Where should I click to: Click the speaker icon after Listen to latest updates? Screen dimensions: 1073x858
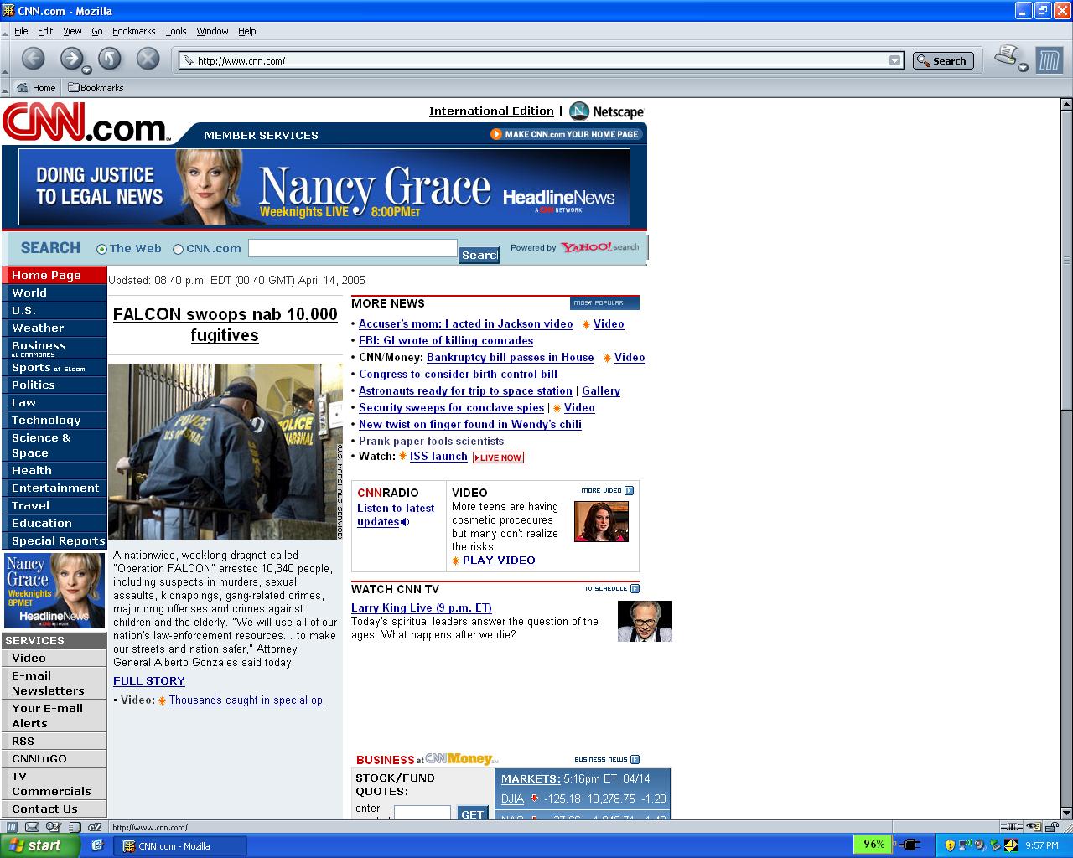tap(405, 522)
